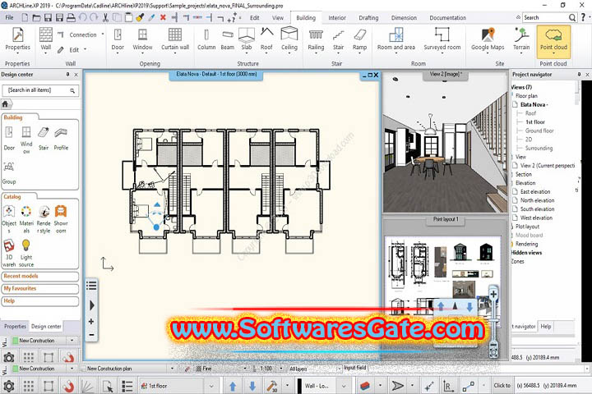The width and height of the screenshot is (592, 394).
Task: Click the Search box in the ribbon
Action: coord(550,17)
